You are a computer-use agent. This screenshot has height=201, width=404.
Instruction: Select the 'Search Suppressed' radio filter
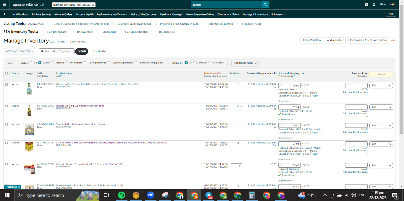(x=109, y=63)
